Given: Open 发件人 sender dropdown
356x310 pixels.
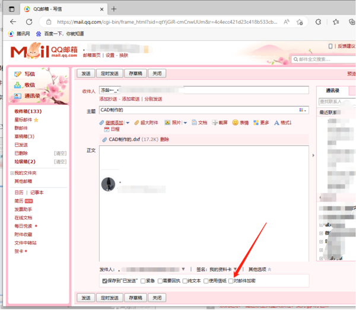Looking at the screenshot, I should tap(183, 270).
